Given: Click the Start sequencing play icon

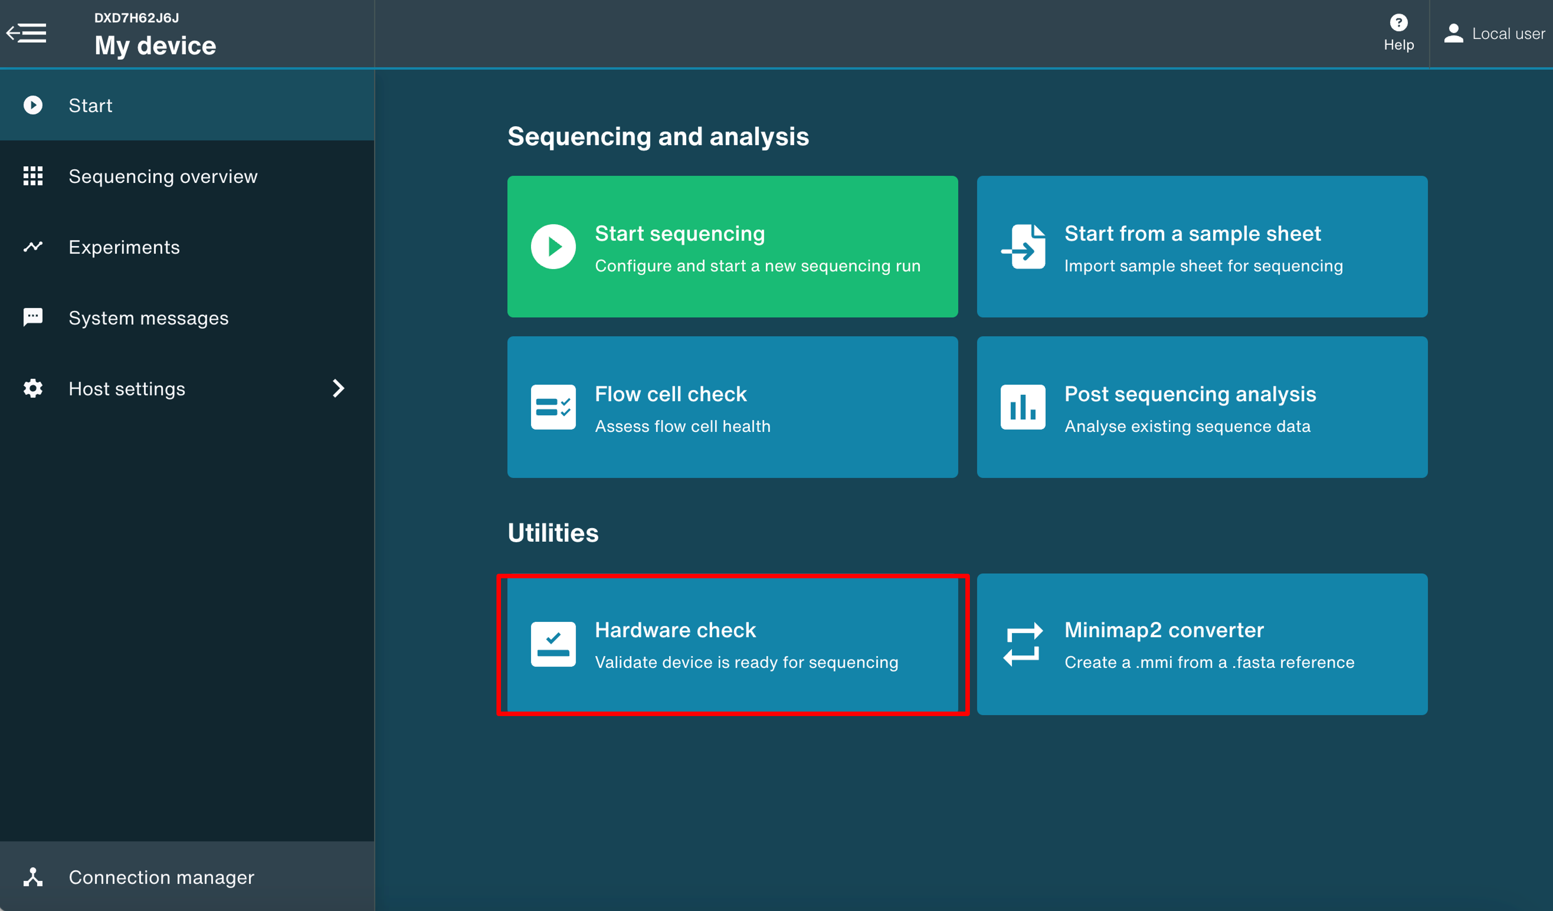Looking at the screenshot, I should [553, 247].
